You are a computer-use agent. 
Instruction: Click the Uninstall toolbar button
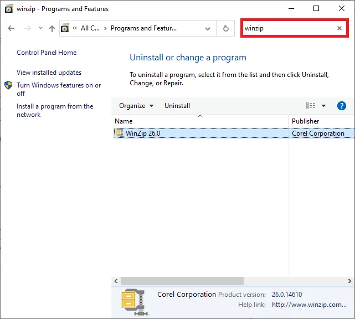pos(177,106)
